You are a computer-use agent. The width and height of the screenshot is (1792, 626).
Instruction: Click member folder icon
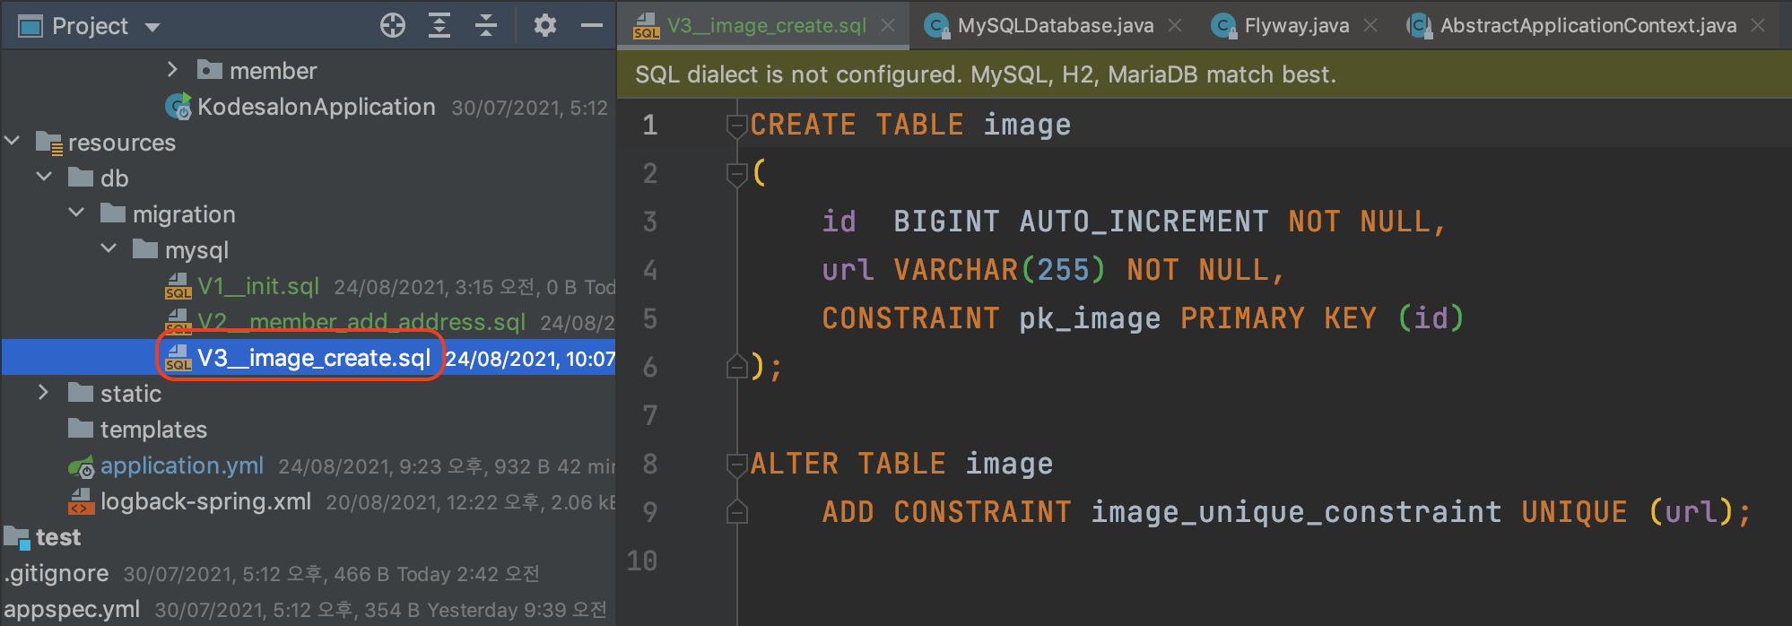coord(210,69)
